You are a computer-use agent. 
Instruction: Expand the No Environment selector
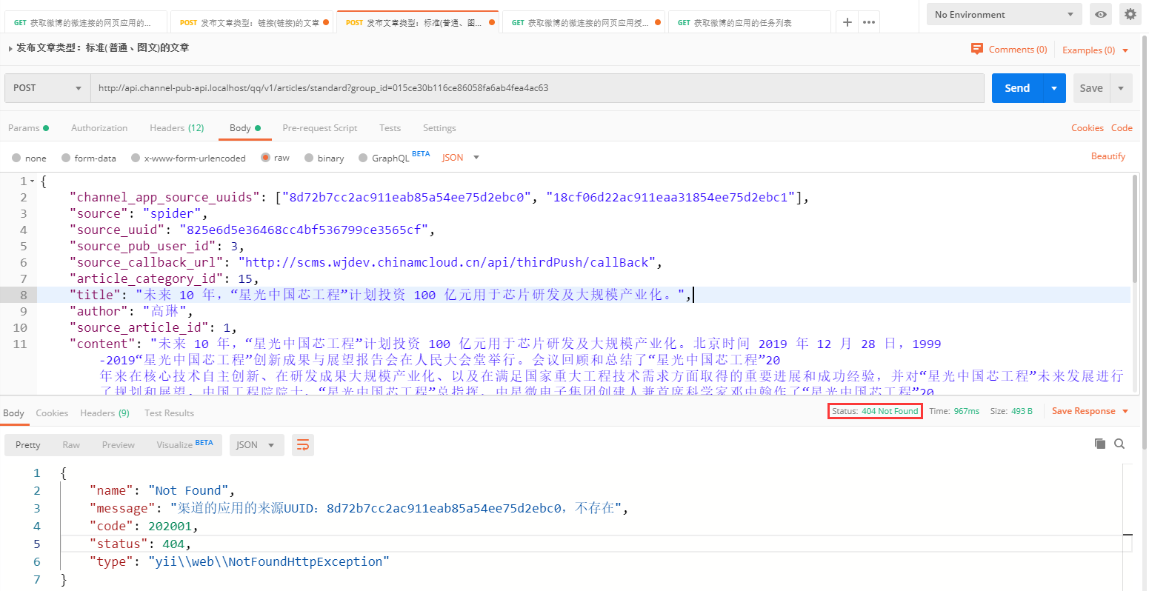[x=1004, y=14]
